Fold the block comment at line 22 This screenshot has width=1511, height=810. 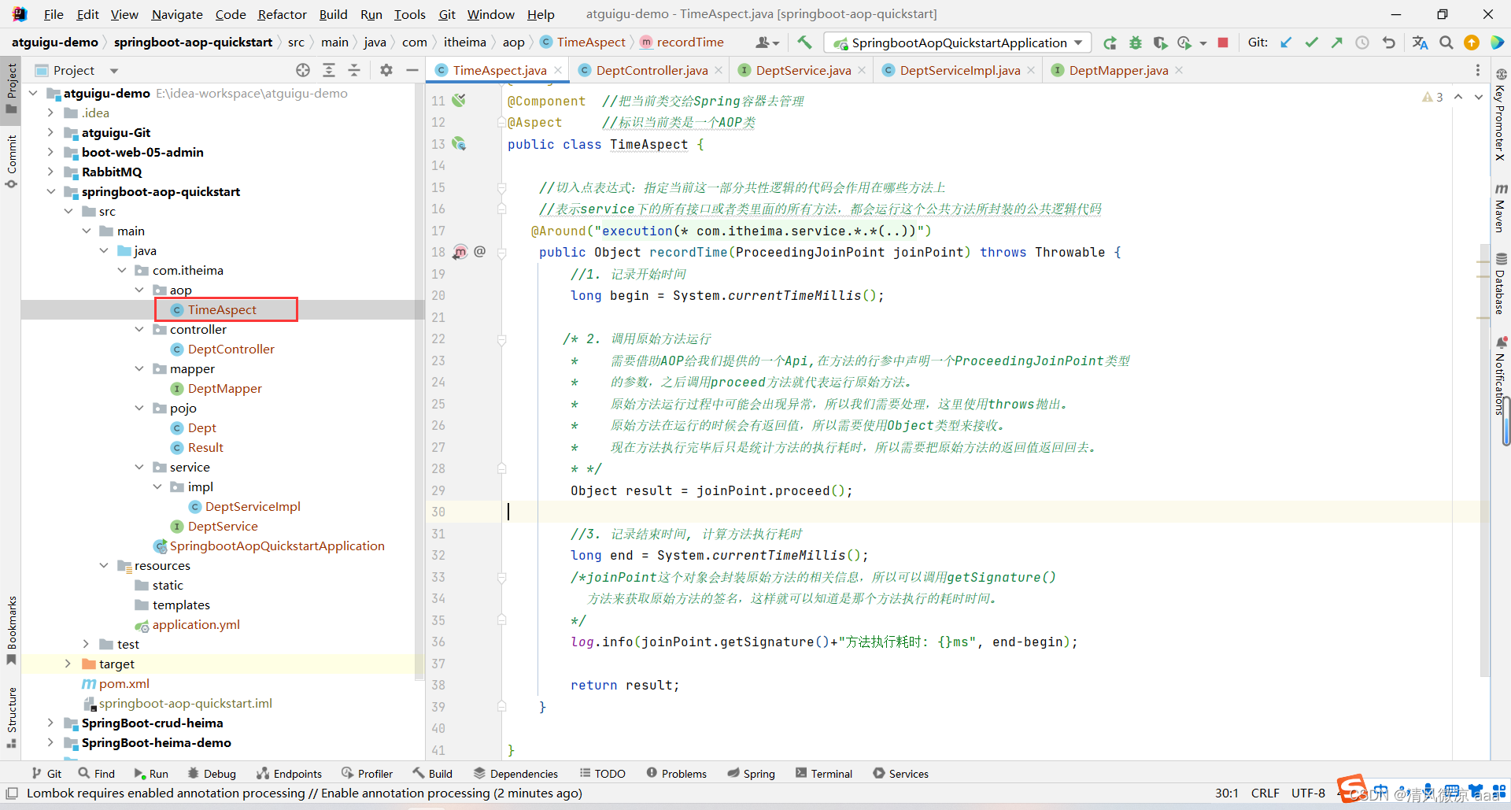coord(501,339)
